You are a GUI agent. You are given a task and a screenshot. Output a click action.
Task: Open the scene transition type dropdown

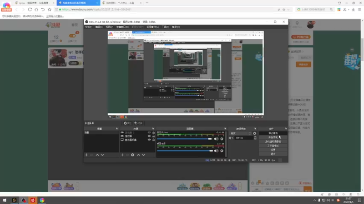[x=241, y=133]
